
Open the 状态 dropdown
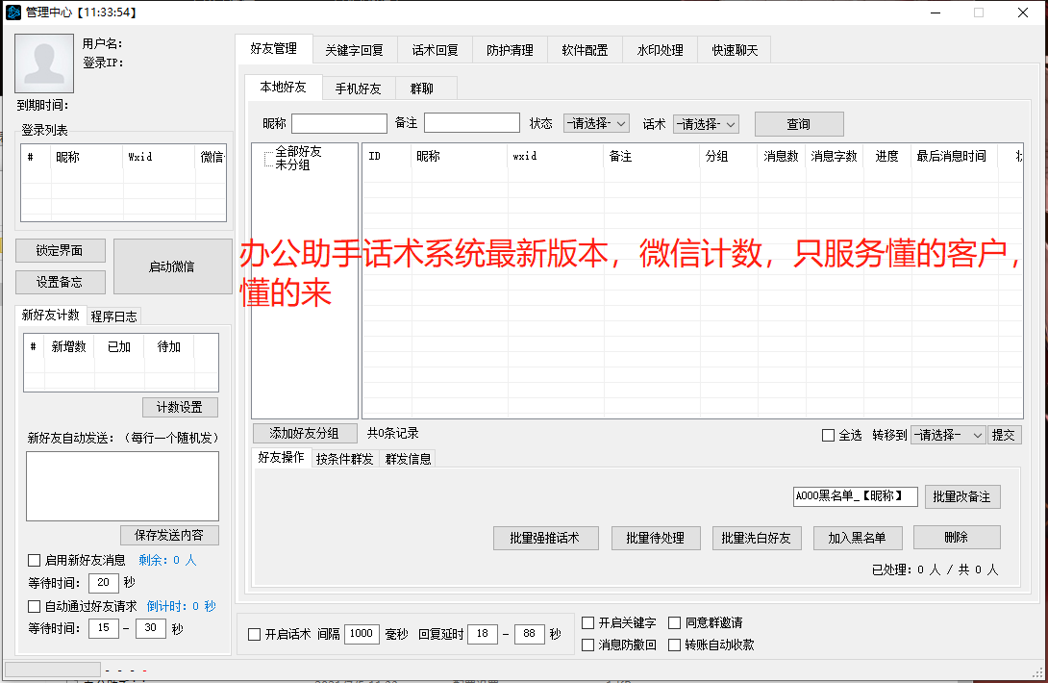[x=596, y=123]
